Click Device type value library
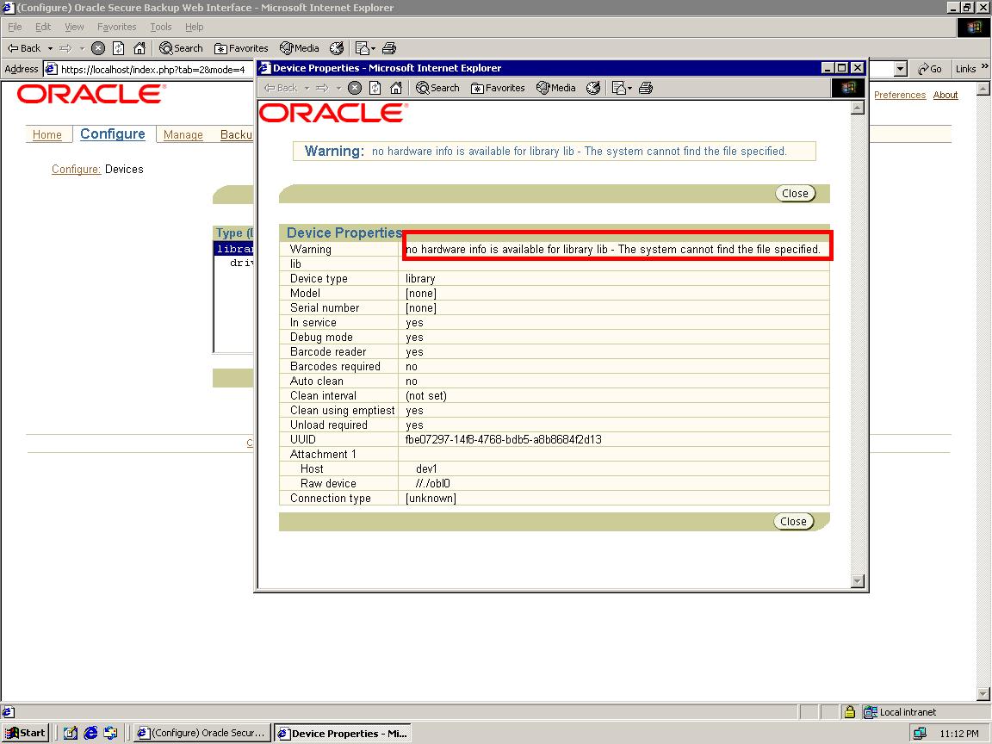The image size is (992, 744). [420, 278]
